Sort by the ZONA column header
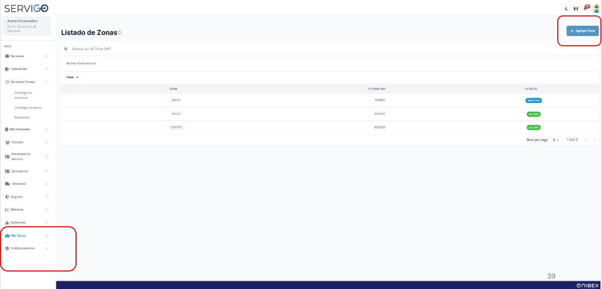602x289 pixels. (x=173, y=88)
